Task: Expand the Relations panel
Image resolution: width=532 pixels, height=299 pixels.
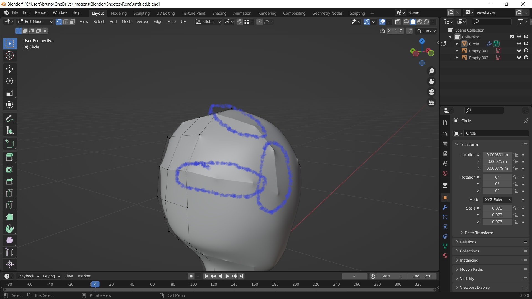Action: click(x=468, y=242)
